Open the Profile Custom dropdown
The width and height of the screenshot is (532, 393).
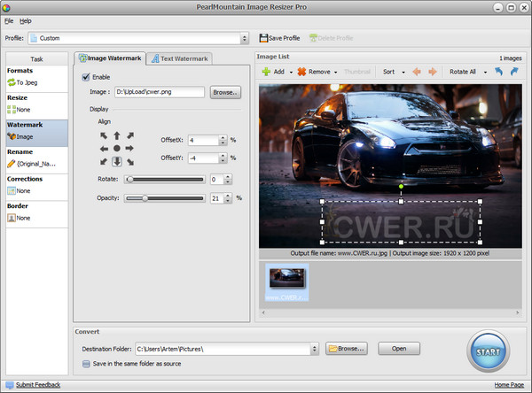pyautogui.click(x=245, y=38)
